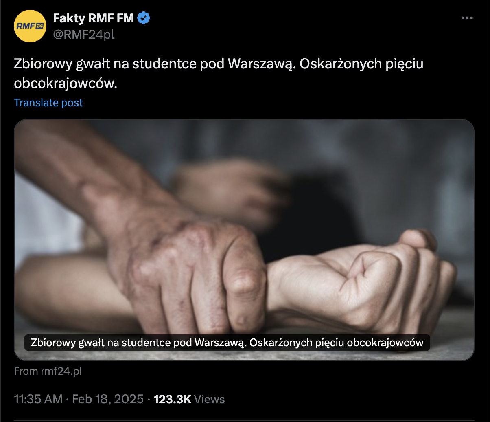Image resolution: width=490 pixels, height=422 pixels.
Task: Open the 123.3K view count
Action: pyautogui.click(x=172, y=399)
